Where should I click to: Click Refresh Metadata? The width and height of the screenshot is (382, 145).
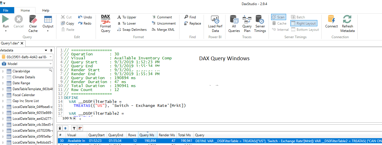[x=347, y=24]
